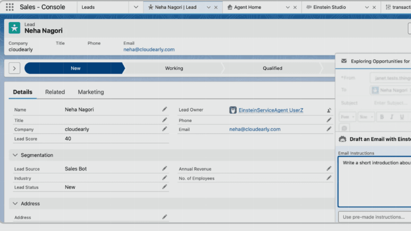Click the Sales Bot lead source value

76,169
